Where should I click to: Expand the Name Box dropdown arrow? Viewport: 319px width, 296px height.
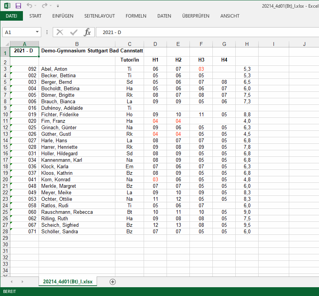coord(37,33)
